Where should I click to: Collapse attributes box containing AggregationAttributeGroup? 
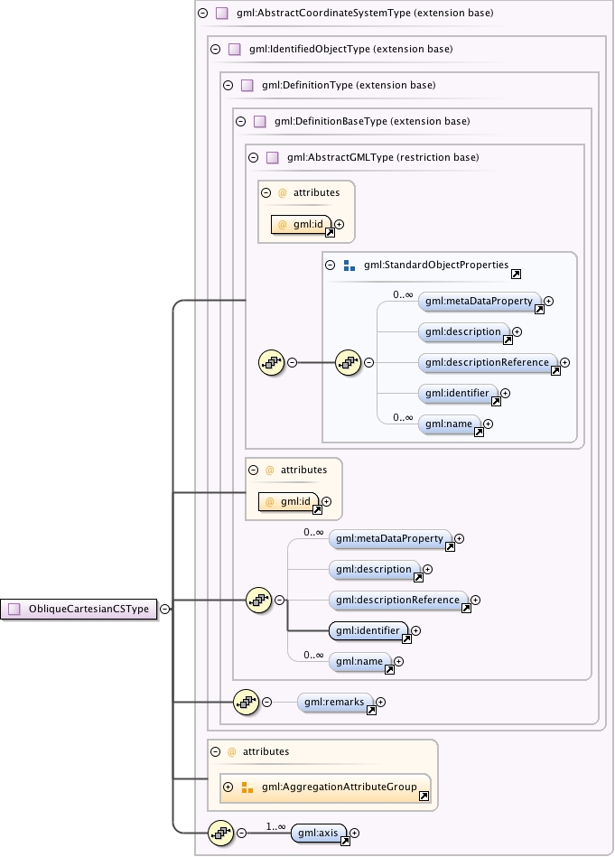pos(216,751)
